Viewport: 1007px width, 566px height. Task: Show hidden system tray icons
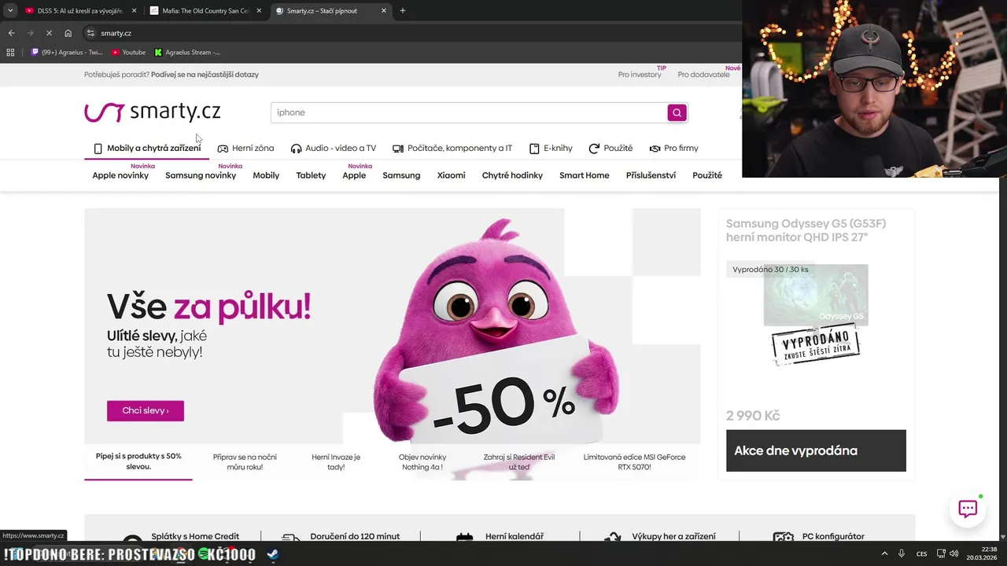pos(884,553)
